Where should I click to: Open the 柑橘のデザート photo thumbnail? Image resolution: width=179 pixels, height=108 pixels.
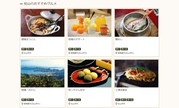pos(90,23)
